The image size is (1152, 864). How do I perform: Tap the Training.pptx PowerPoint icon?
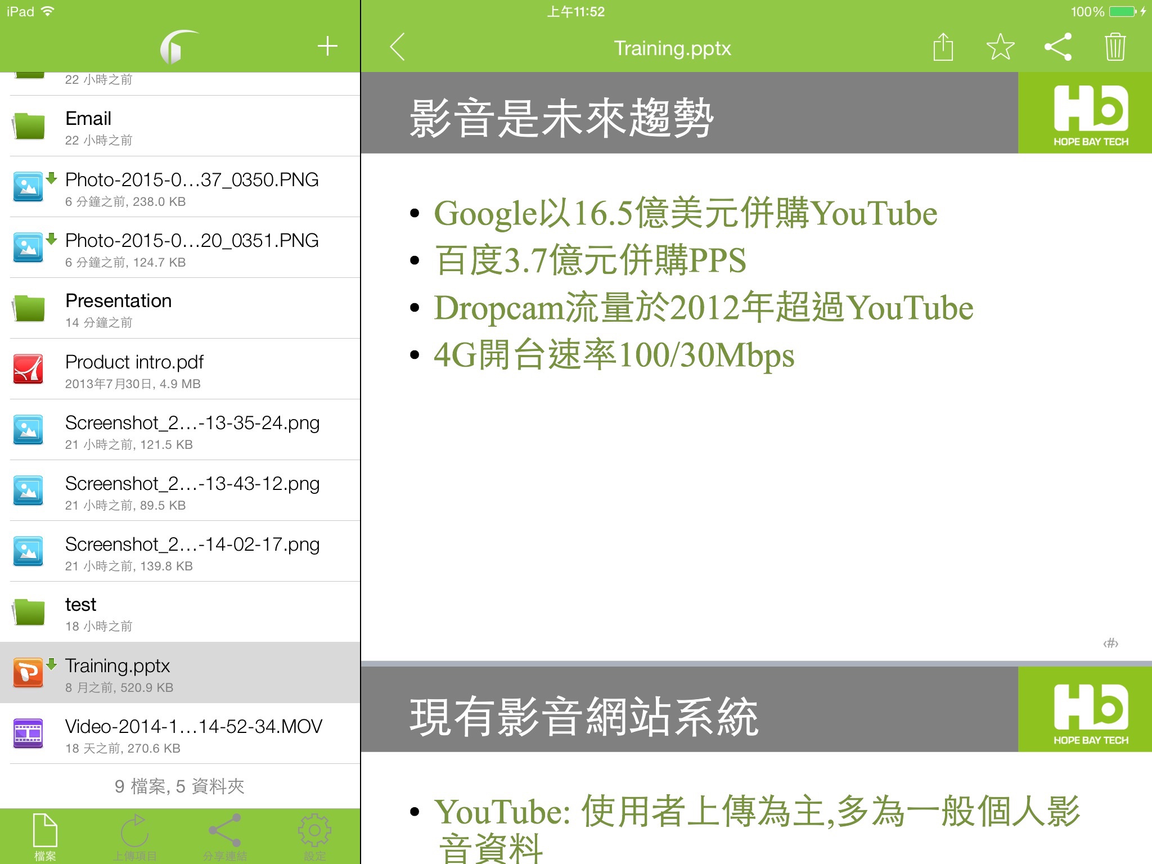[28, 673]
